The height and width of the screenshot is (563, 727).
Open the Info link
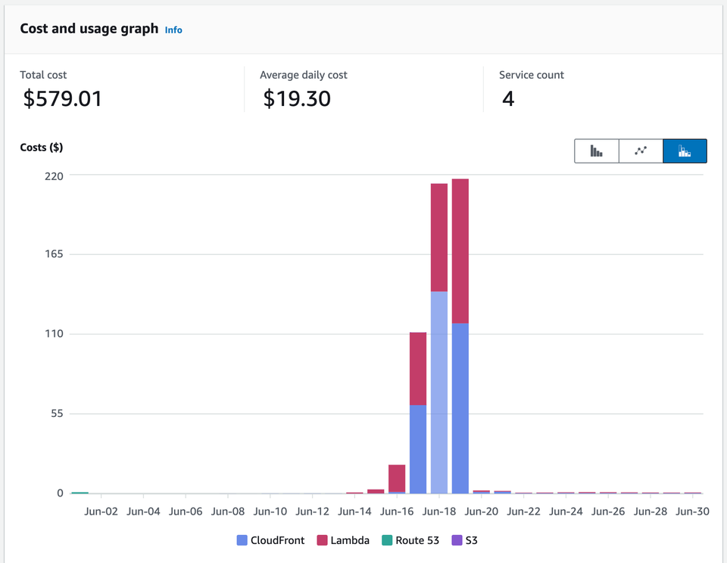[x=173, y=30]
